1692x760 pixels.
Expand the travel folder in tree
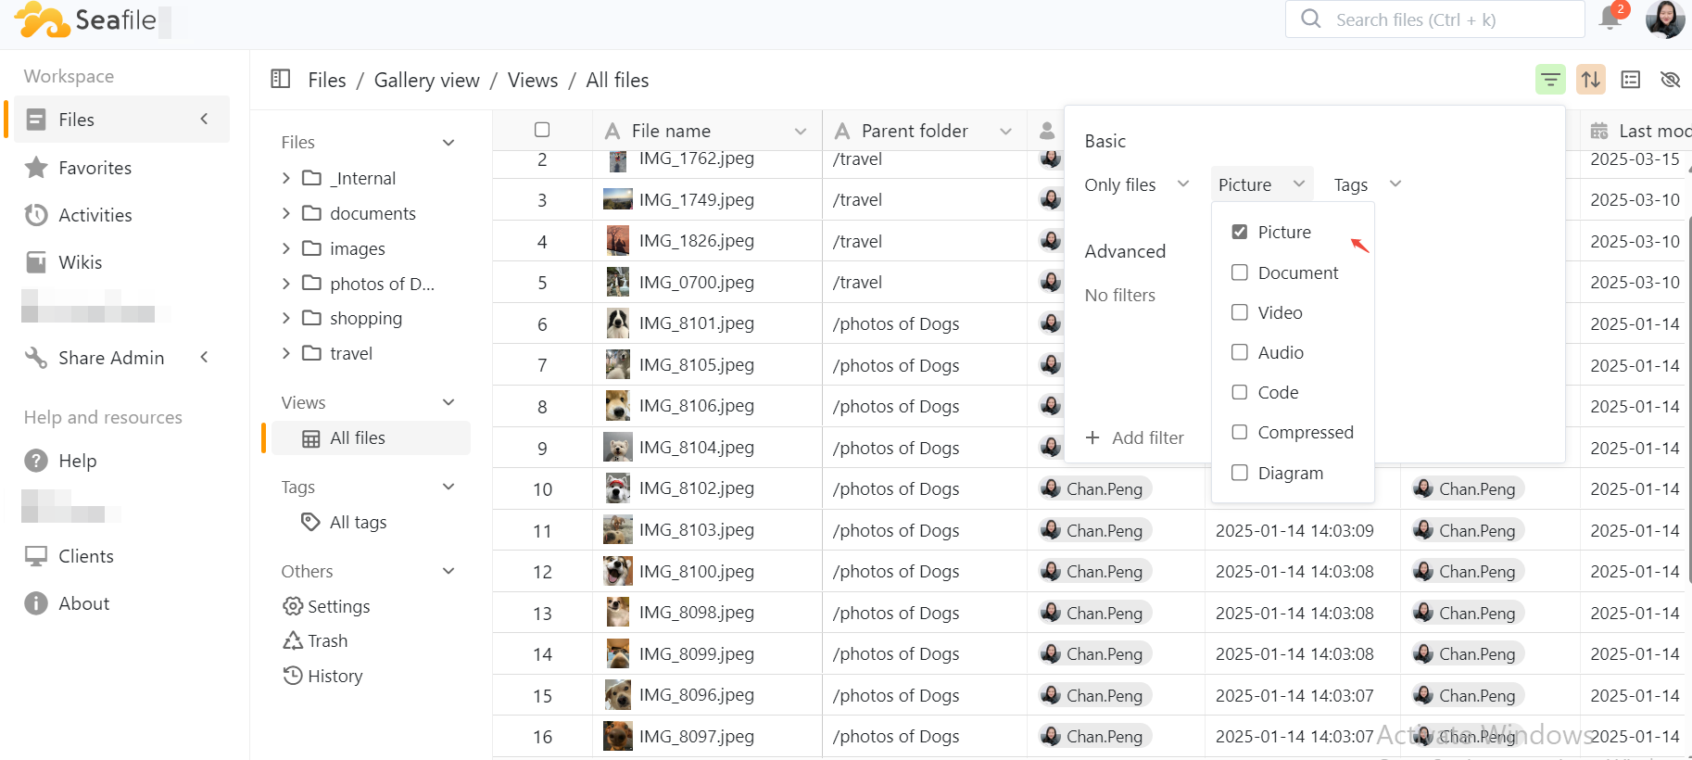click(x=286, y=353)
